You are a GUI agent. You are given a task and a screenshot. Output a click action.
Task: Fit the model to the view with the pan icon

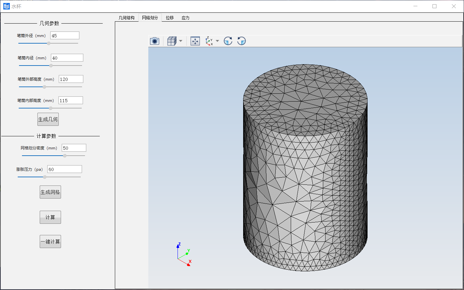[195, 41]
